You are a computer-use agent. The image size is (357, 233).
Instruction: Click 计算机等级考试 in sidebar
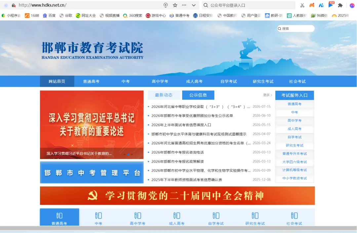tap(295, 170)
